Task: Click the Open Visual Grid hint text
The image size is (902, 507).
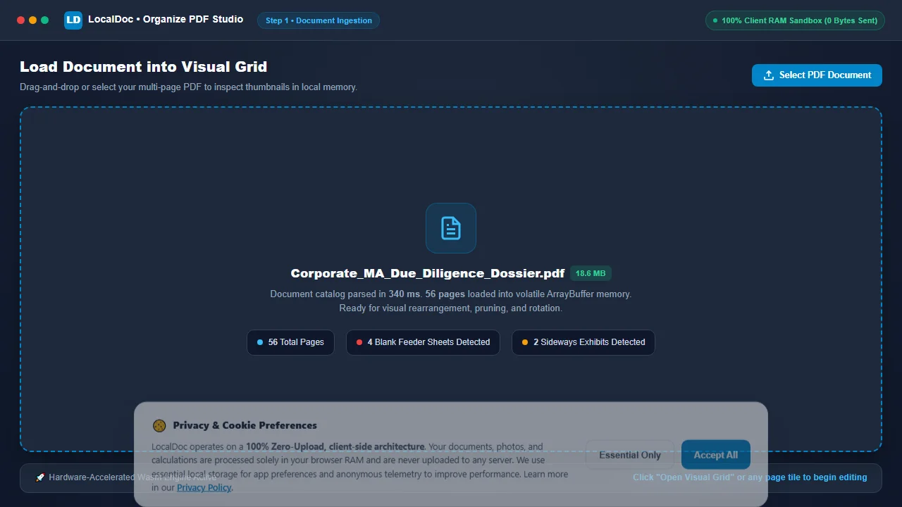Action: point(750,477)
